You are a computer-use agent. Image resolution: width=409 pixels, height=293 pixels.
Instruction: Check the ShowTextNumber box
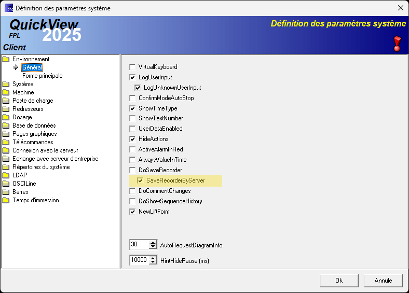[x=132, y=118]
